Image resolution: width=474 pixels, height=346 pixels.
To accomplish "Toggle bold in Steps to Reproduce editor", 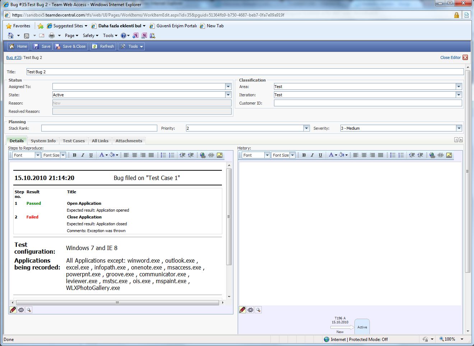I will 74,155.
